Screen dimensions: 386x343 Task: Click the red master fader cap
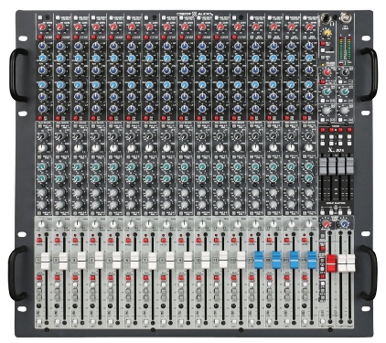pos(330,263)
